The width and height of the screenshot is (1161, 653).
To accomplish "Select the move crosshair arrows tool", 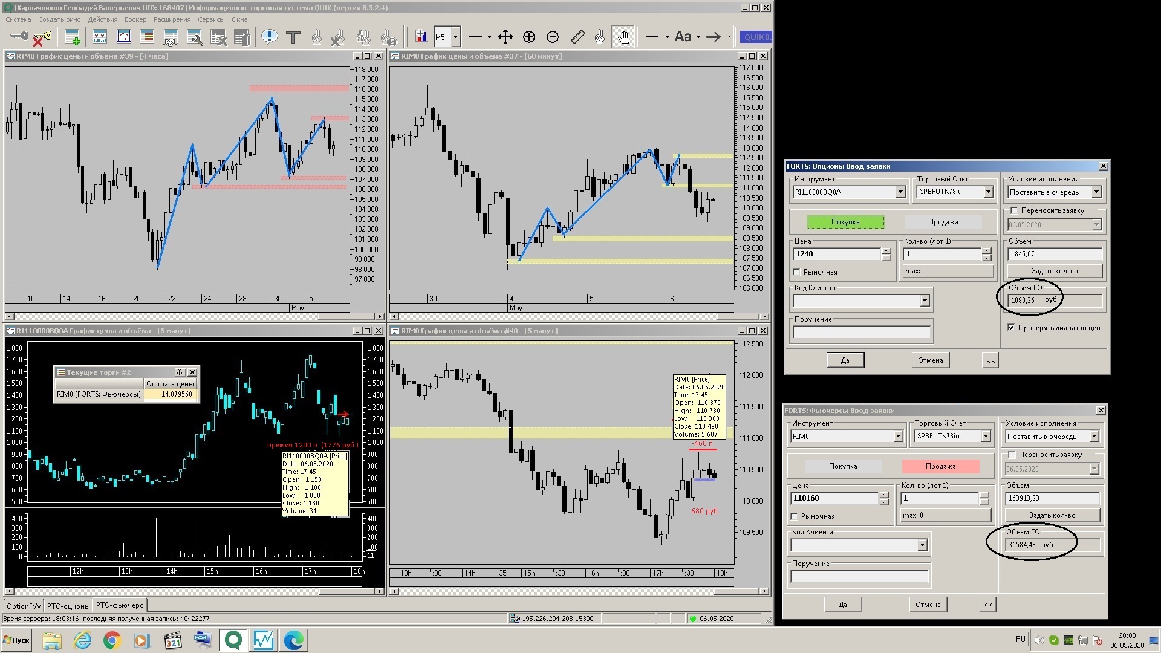I will 505,37.
